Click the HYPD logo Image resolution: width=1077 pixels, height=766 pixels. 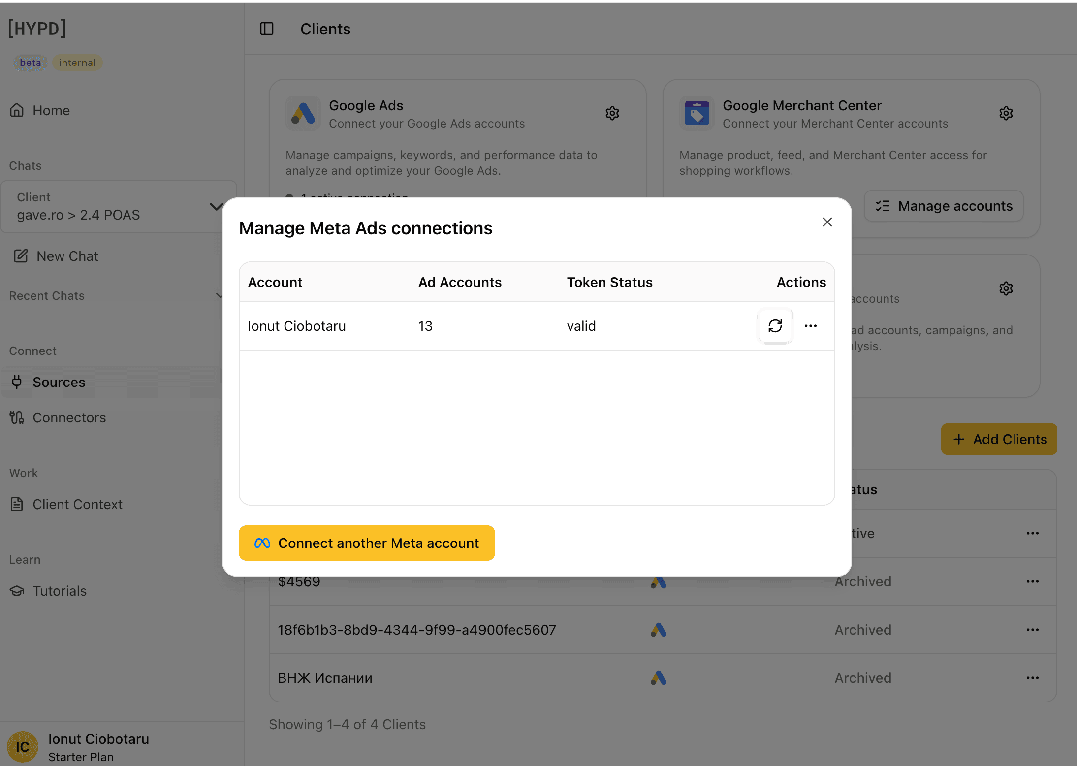click(37, 29)
